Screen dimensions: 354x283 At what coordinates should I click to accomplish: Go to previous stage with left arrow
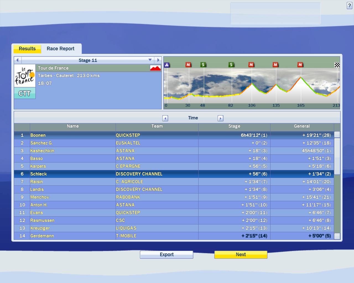pyautogui.click(x=17, y=60)
